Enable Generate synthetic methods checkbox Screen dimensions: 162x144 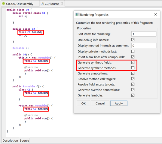click(x=133, y=68)
